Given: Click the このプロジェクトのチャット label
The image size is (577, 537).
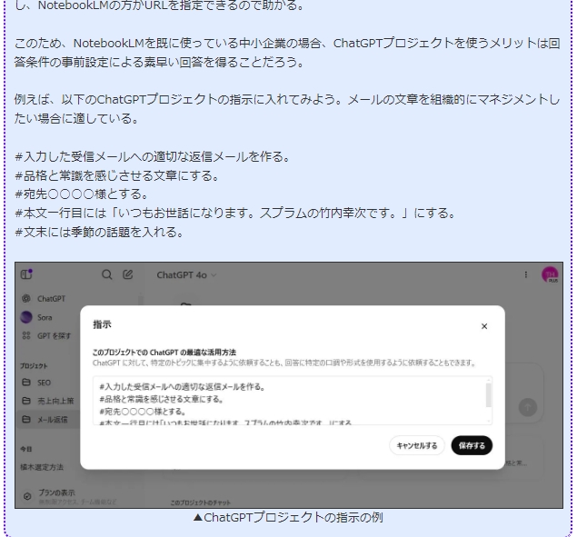Looking at the screenshot, I should click(200, 502).
